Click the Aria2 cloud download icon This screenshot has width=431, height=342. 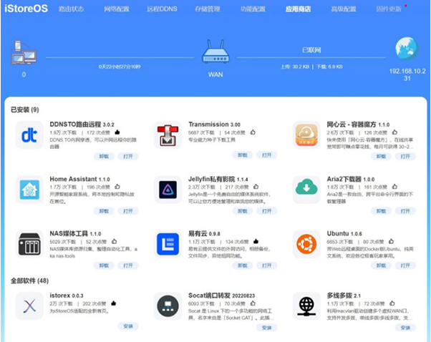coord(306,190)
